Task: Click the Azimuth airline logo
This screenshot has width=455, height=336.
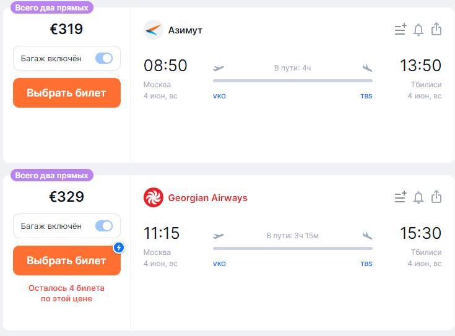Action: coord(153,30)
